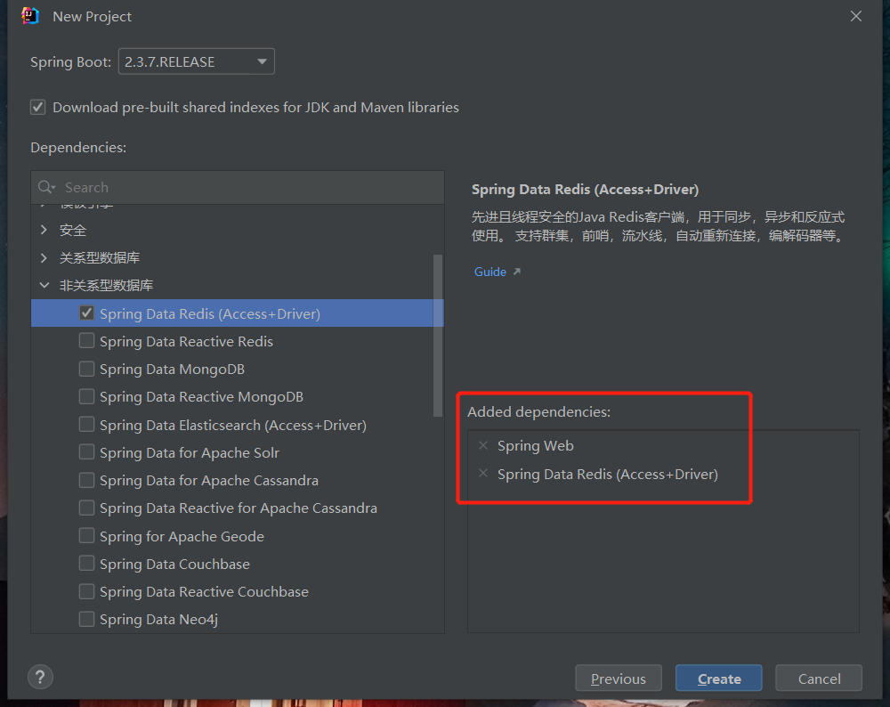Click the search magnifier icon
The height and width of the screenshot is (707, 890).
coord(46,188)
